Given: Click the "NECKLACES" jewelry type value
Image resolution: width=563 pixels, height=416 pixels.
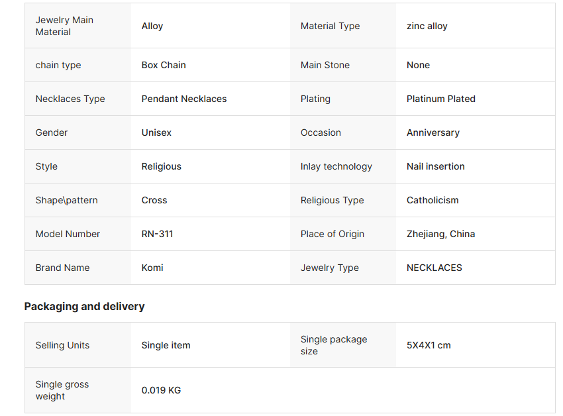Looking at the screenshot, I should point(435,268).
